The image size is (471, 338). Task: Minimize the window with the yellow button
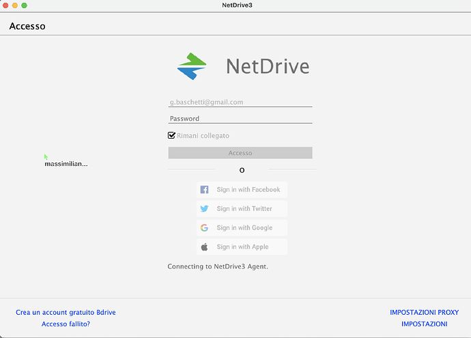tap(15, 5)
